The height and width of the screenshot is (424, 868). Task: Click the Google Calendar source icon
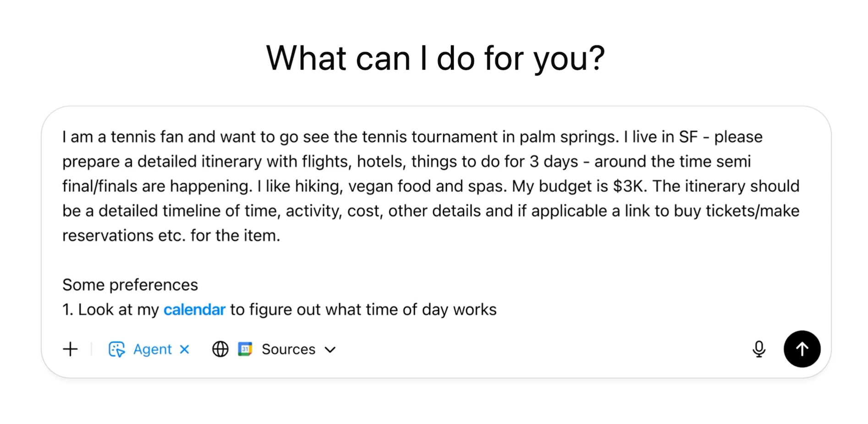tap(245, 349)
